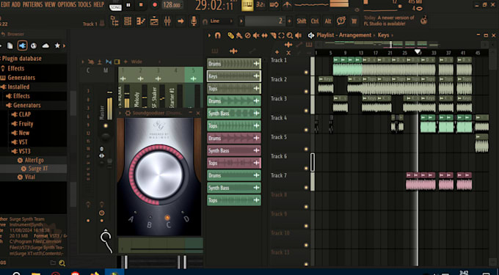This screenshot has width=499, height=275.
Task: Click the Alt modifier button
Action: 328,21
